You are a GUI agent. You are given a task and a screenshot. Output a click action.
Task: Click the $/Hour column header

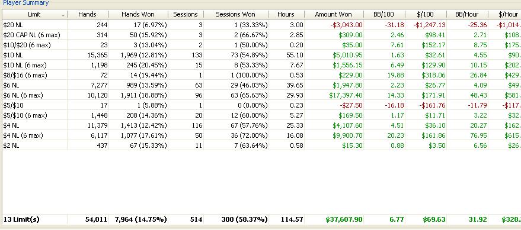pyautogui.click(x=505, y=14)
